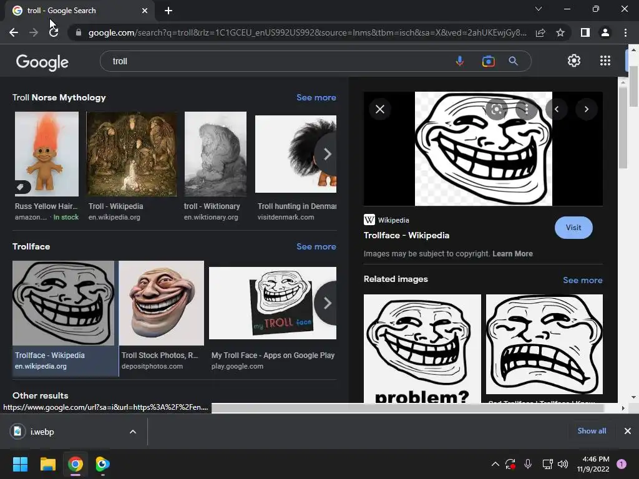Open the Chrome profile menu
The height and width of the screenshot is (479, 639).
tap(605, 32)
